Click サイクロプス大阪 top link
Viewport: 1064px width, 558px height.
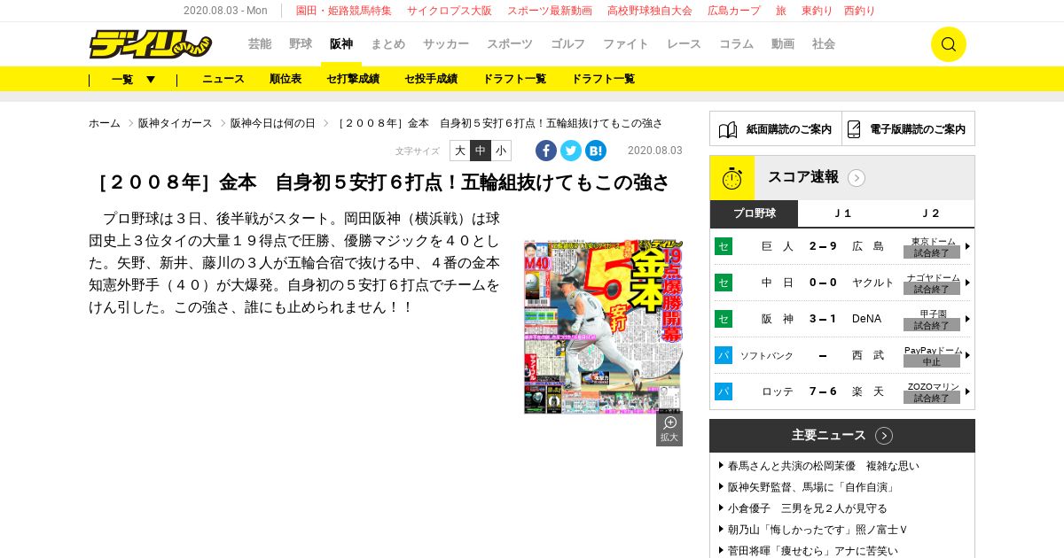pos(450,11)
